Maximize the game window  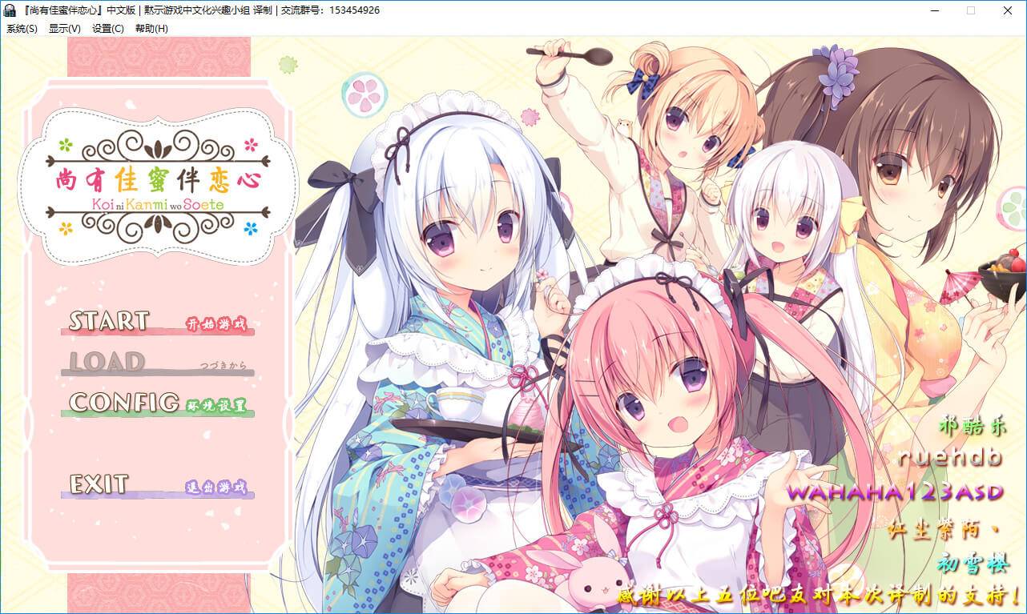[971, 10]
